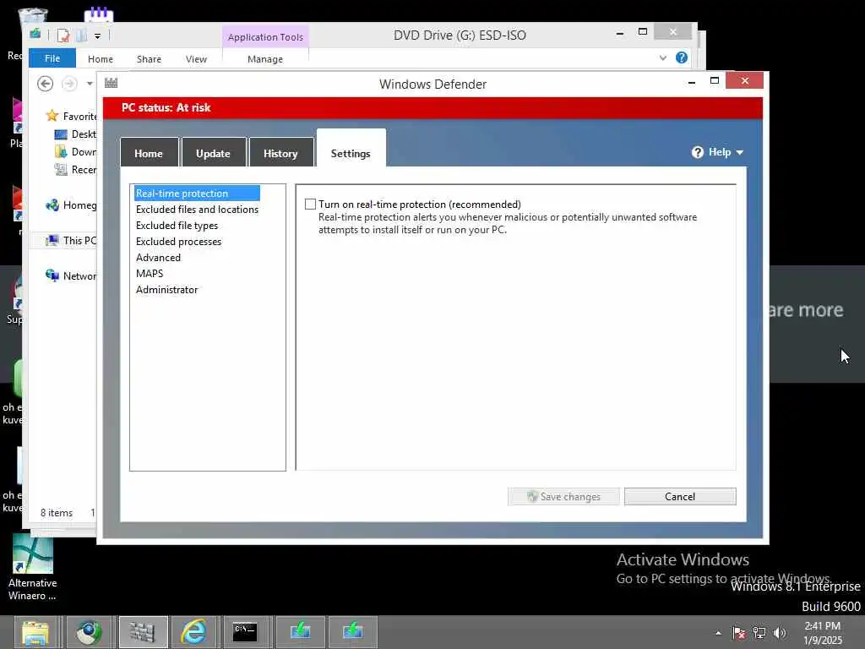Click the taskbar clock showing 2:41 PM

[823, 633]
